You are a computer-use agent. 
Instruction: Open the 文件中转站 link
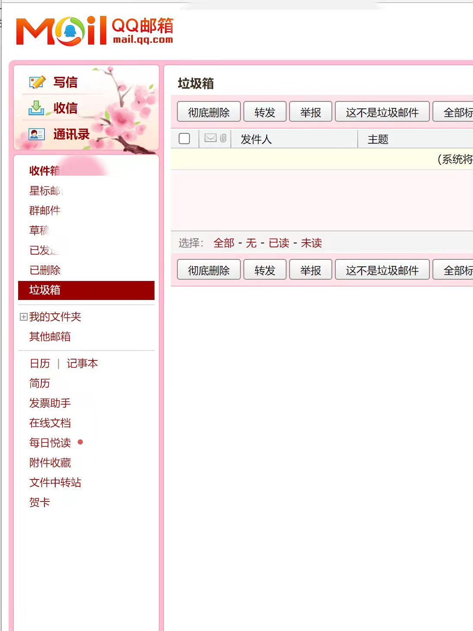pyautogui.click(x=55, y=483)
